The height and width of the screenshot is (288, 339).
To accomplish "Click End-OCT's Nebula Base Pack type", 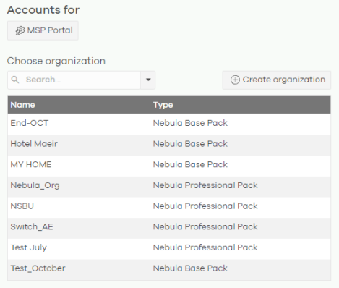I will coord(190,123).
